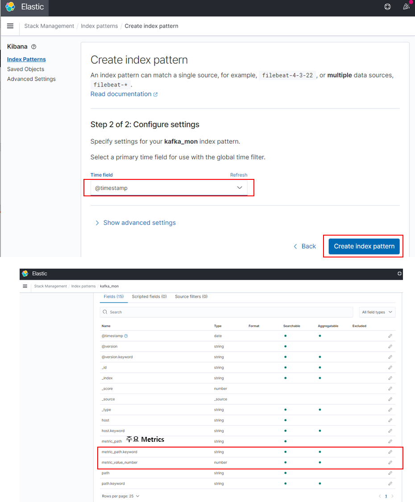Click the help icon in the top bar

point(387,7)
